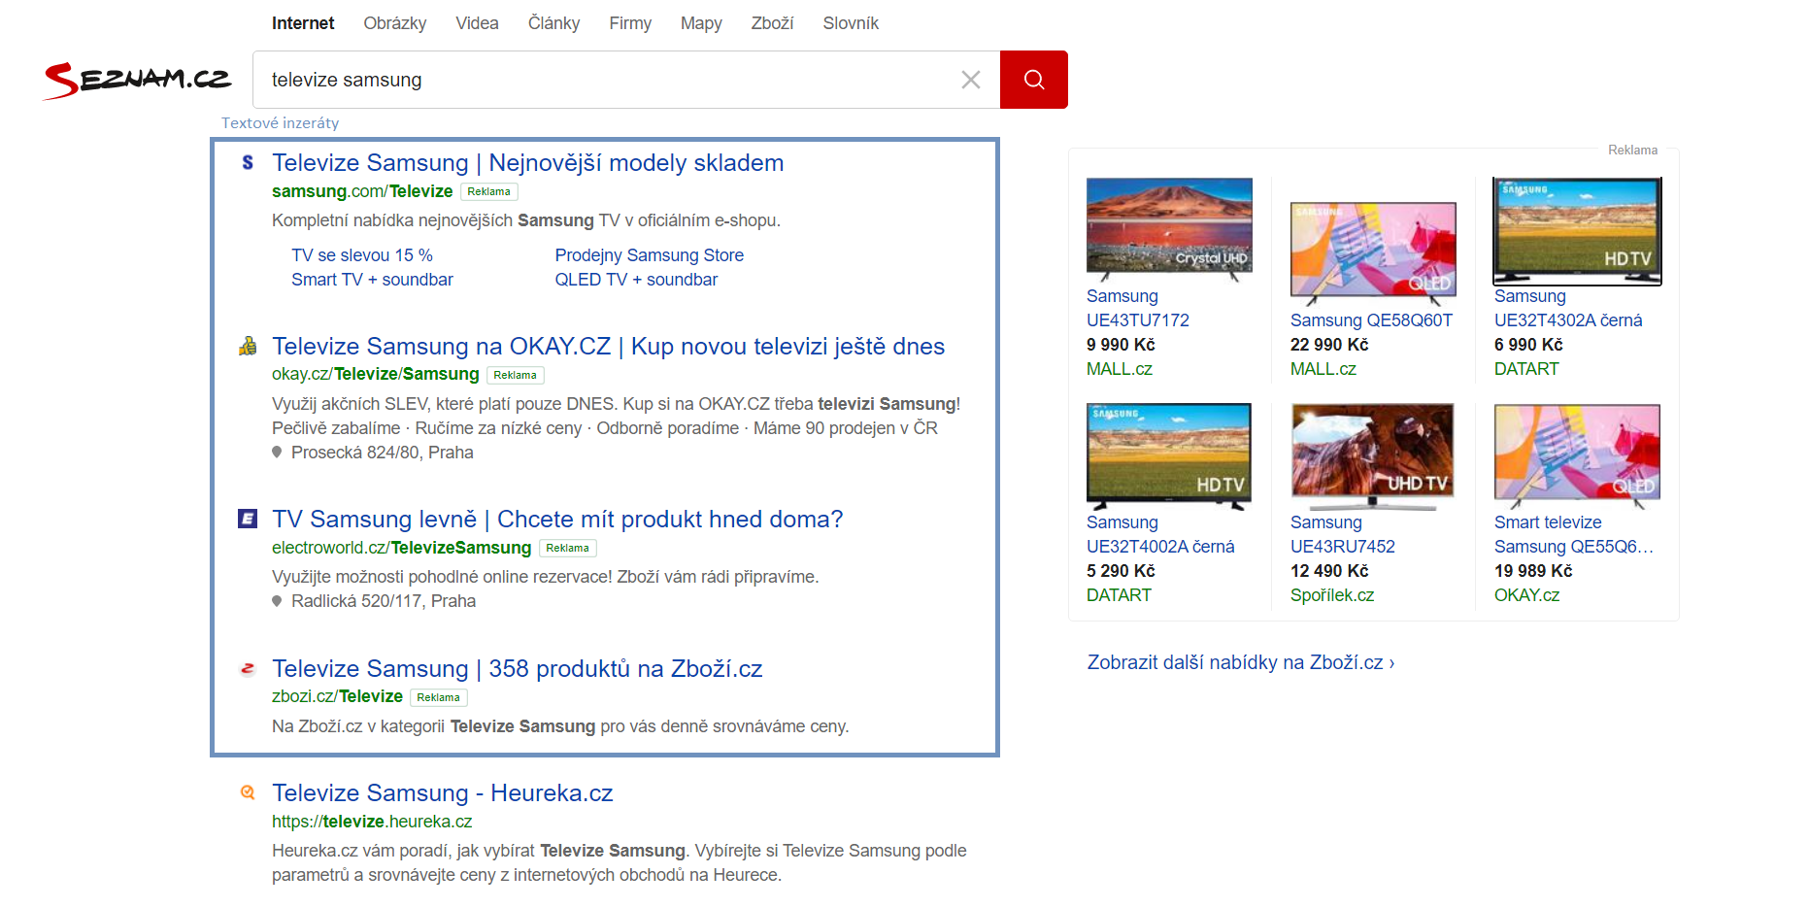Click the Heureka favicon icon
Screen dimensions: 1809x908
[248, 792]
